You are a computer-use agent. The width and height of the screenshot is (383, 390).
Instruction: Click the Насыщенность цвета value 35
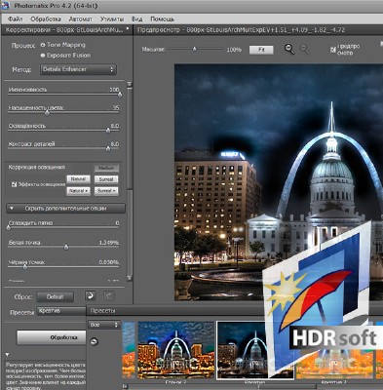coord(116,107)
